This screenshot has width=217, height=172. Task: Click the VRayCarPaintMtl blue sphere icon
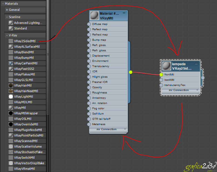[x=11, y=63]
